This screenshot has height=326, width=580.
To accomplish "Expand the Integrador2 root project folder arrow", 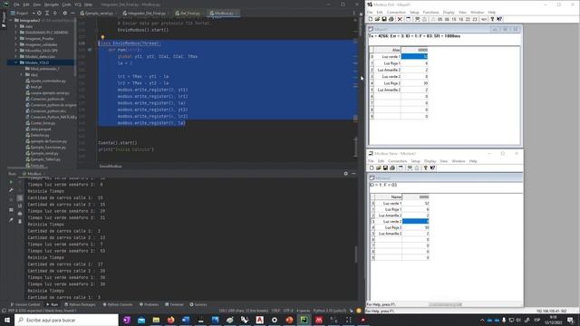I will point(11,20).
